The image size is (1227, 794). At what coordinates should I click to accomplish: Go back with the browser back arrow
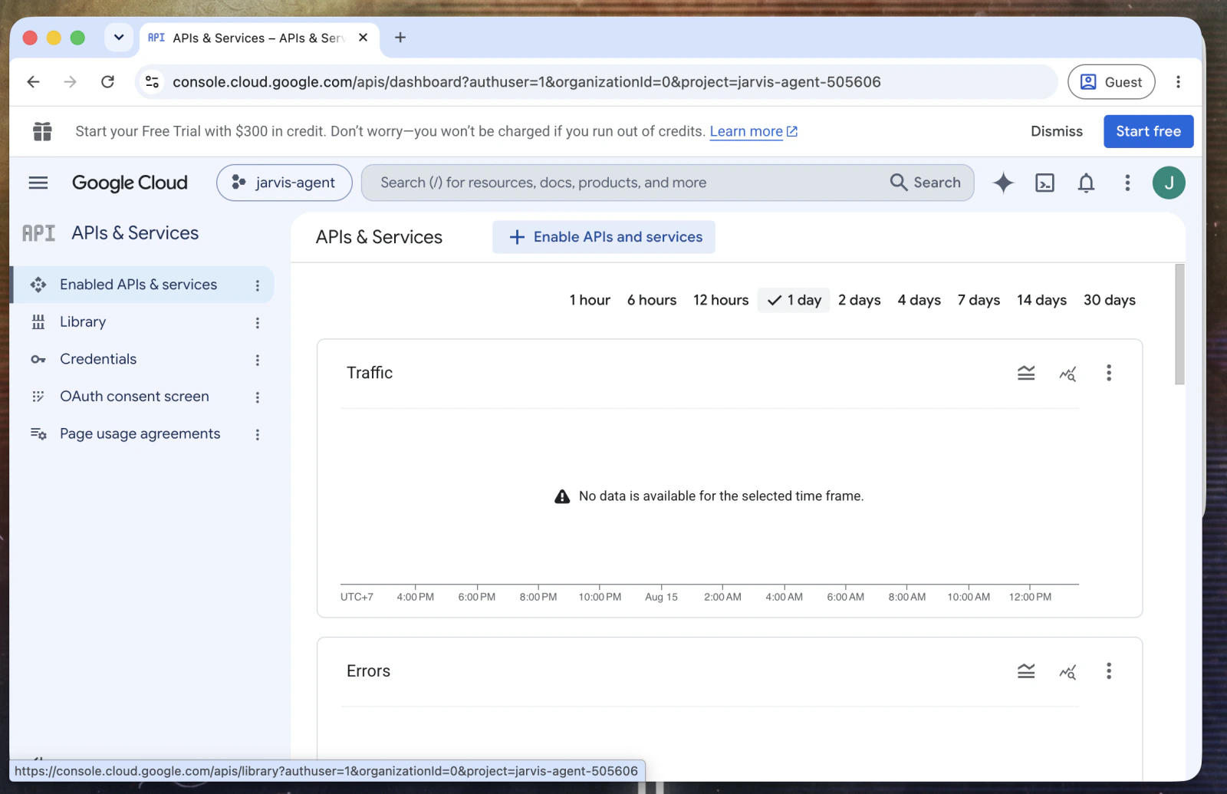tap(33, 82)
